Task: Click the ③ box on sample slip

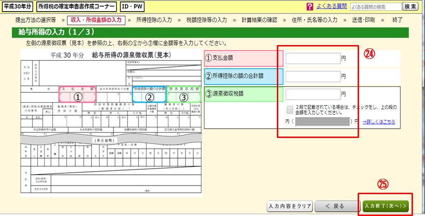Action: 184,94
